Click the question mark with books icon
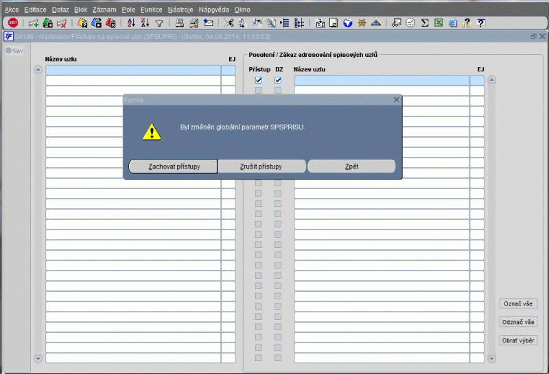Image resolution: width=549 pixels, height=374 pixels. point(467,23)
